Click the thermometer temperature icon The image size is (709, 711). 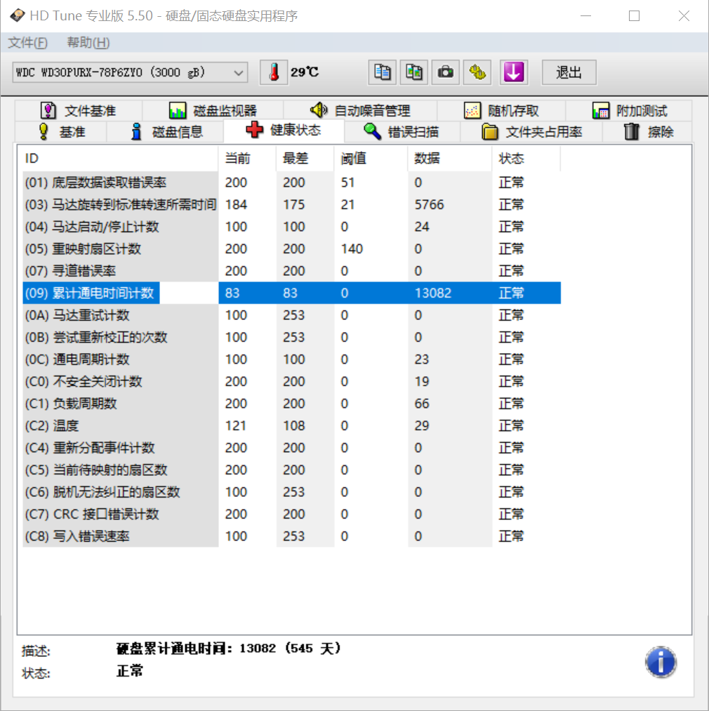pyautogui.click(x=274, y=72)
